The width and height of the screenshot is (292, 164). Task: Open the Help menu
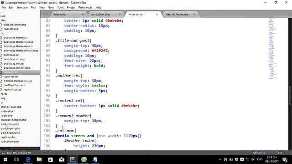point(99,7)
